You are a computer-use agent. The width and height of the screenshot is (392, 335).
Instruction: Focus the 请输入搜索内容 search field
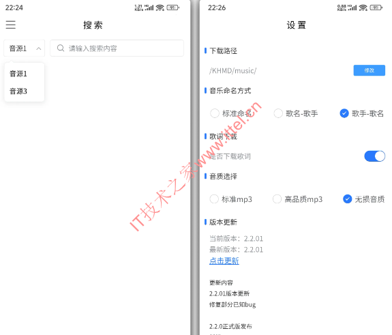click(x=117, y=48)
